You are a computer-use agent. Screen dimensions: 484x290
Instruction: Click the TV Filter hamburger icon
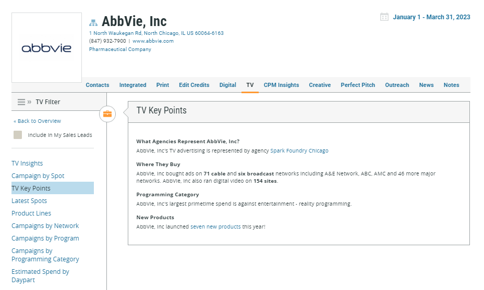click(21, 102)
